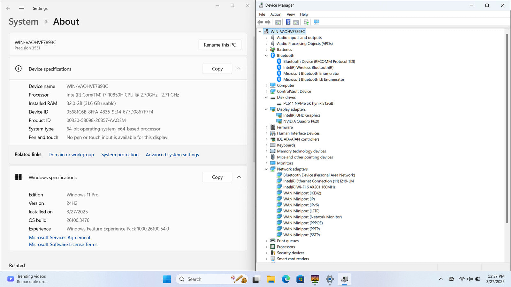
Task: Click the taskbar Search box
Action: 212,279
